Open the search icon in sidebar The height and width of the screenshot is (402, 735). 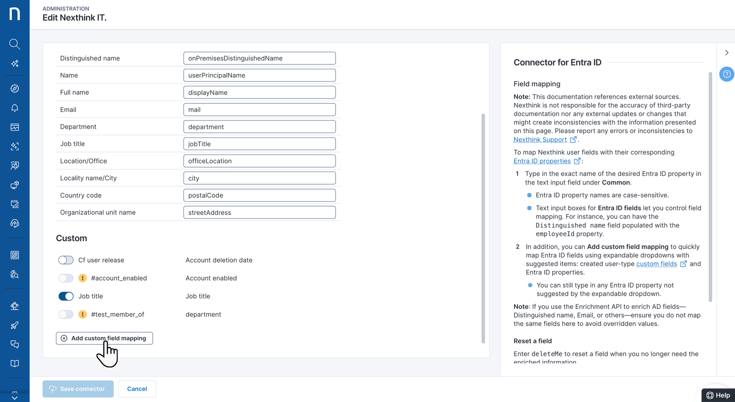[15, 44]
